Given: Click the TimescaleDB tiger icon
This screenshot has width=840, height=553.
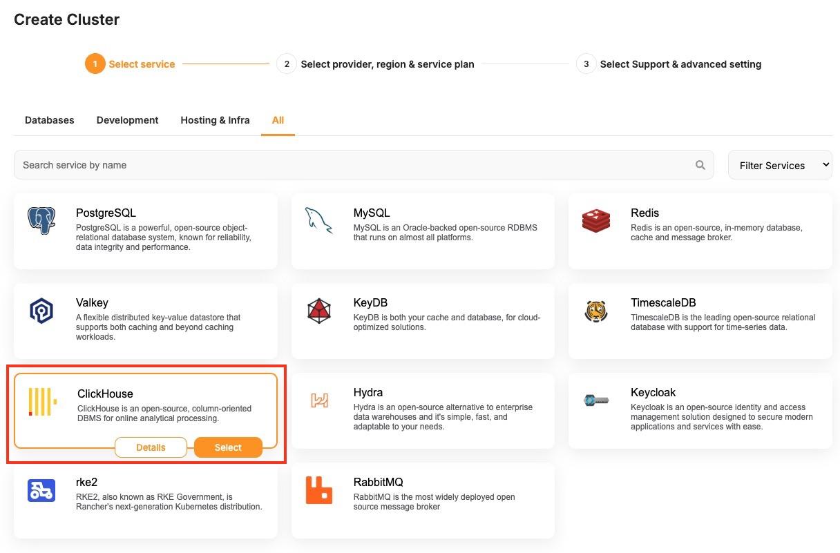Looking at the screenshot, I should click(595, 311).
